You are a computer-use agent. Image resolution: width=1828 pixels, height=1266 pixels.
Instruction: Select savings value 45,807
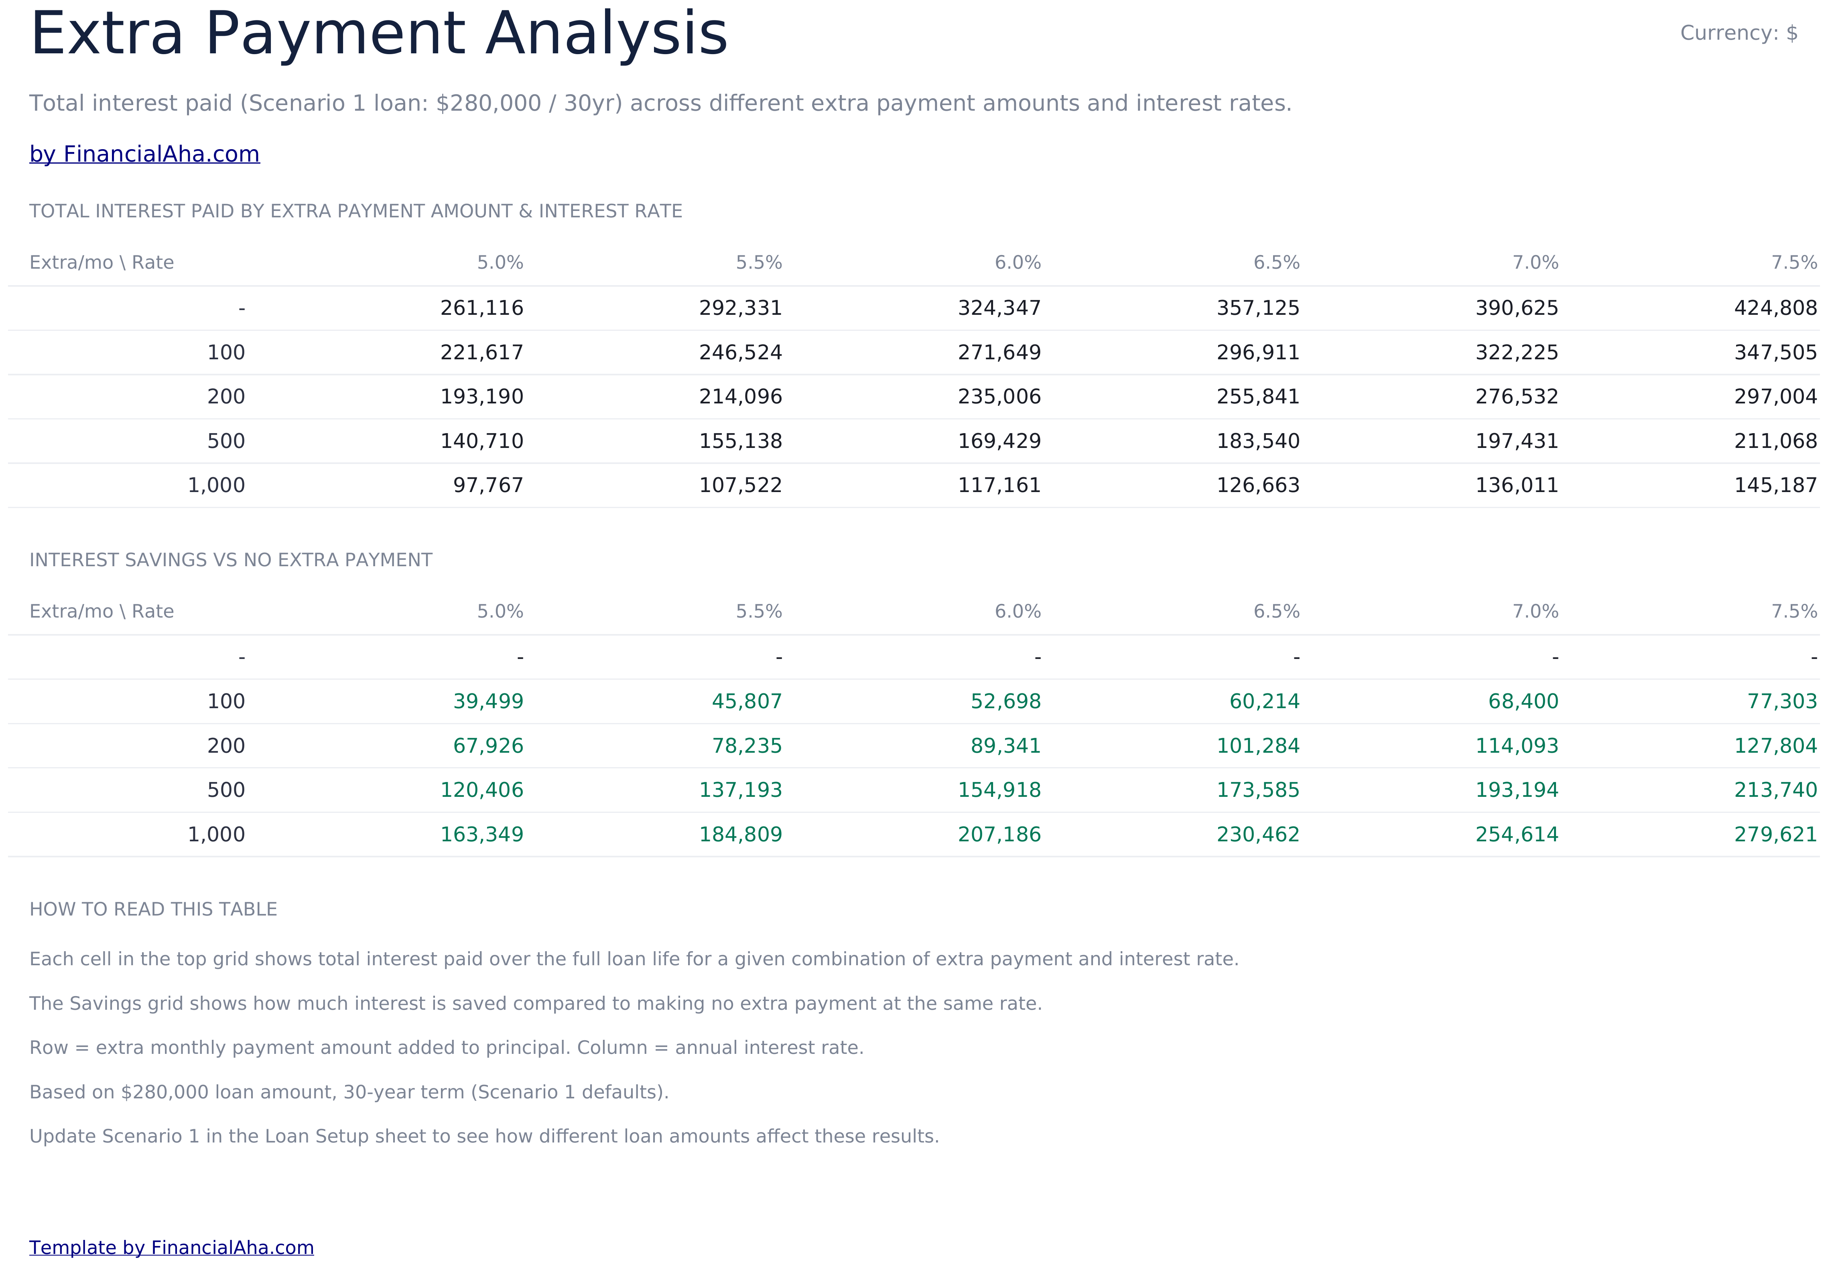(x=747, y=701)
